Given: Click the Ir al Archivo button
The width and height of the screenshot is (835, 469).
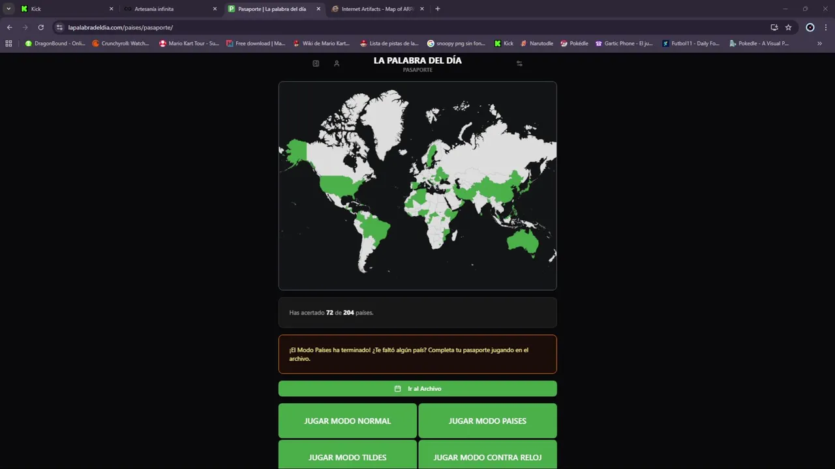Looking at the screenshot, I should coord(417,389).
